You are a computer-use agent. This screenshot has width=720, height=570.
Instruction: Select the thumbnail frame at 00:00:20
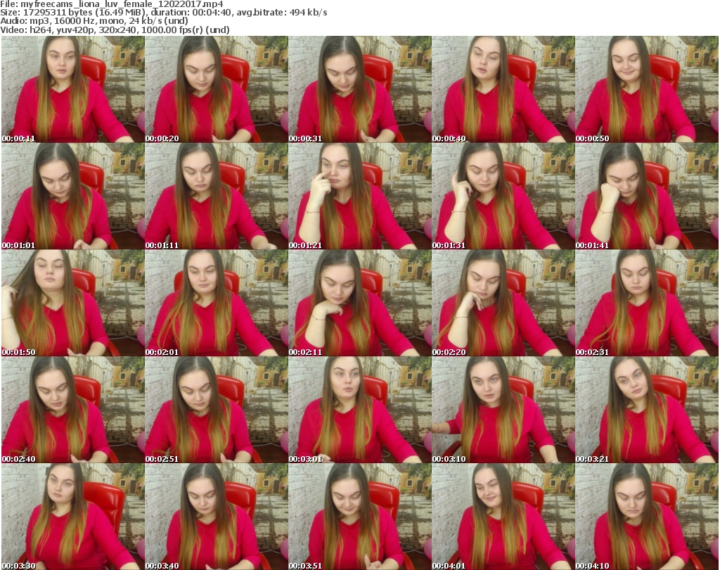pos(217,89)
